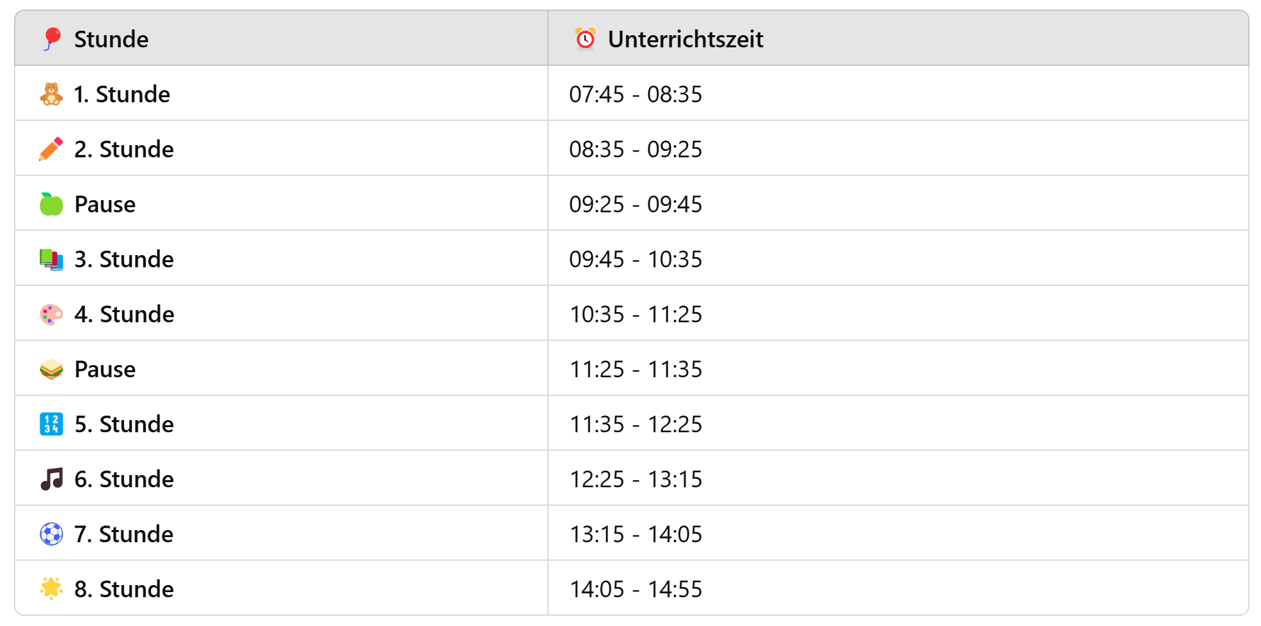Click the sandwich icon
Viewport: 1261px width, 626px height.
click(51, 369)
